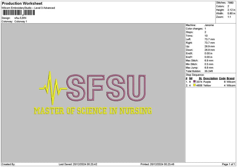Click the Stitches value '7980'
Image resolution: width=237 pixels, height=167 pixels.
pos(231,3)
